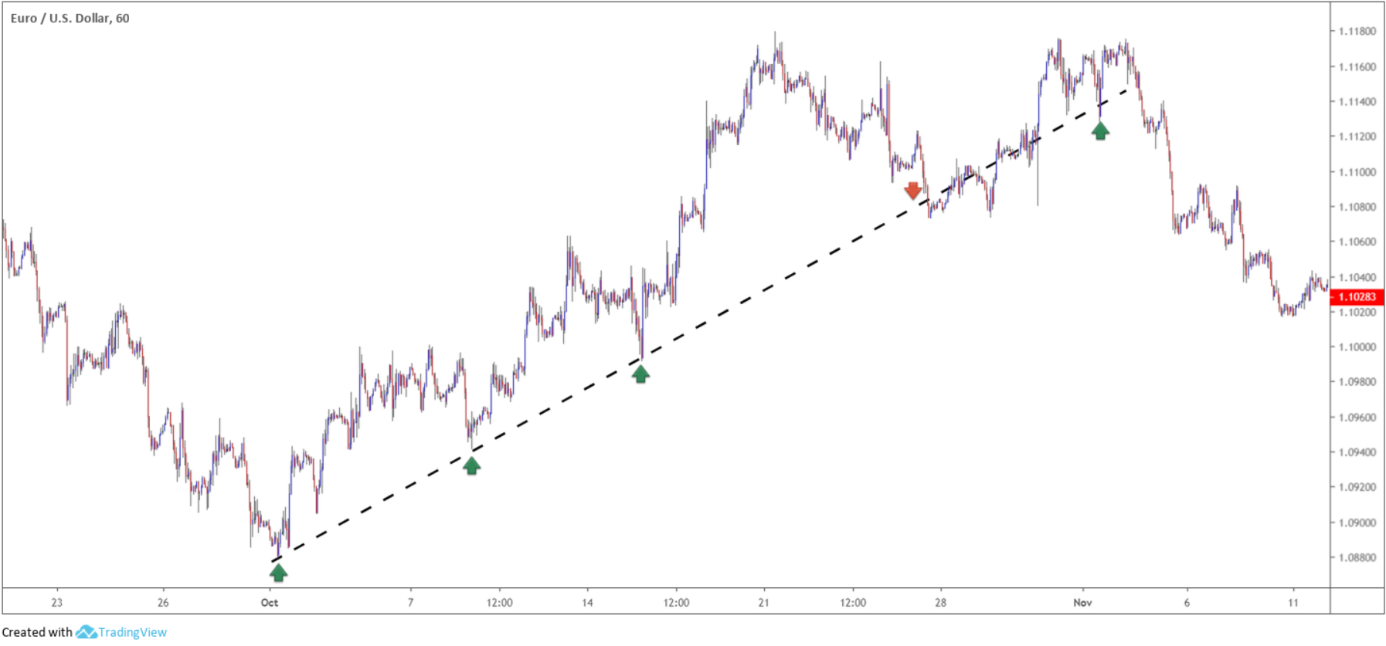Image resolution: width=1386 pixels, height=646 pixels.
Task: Click the 26 date label
Action: (163, 602)
